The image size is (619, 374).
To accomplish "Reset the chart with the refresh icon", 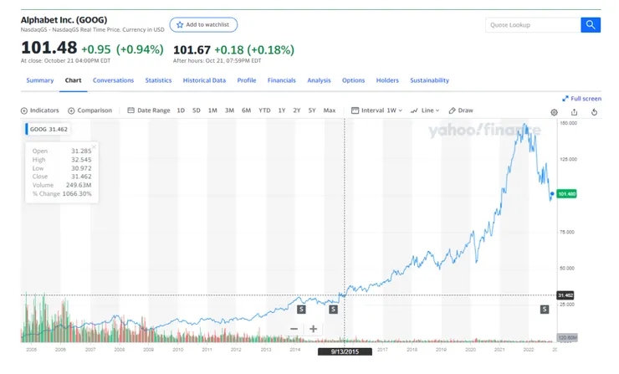I will click(594, 111).
